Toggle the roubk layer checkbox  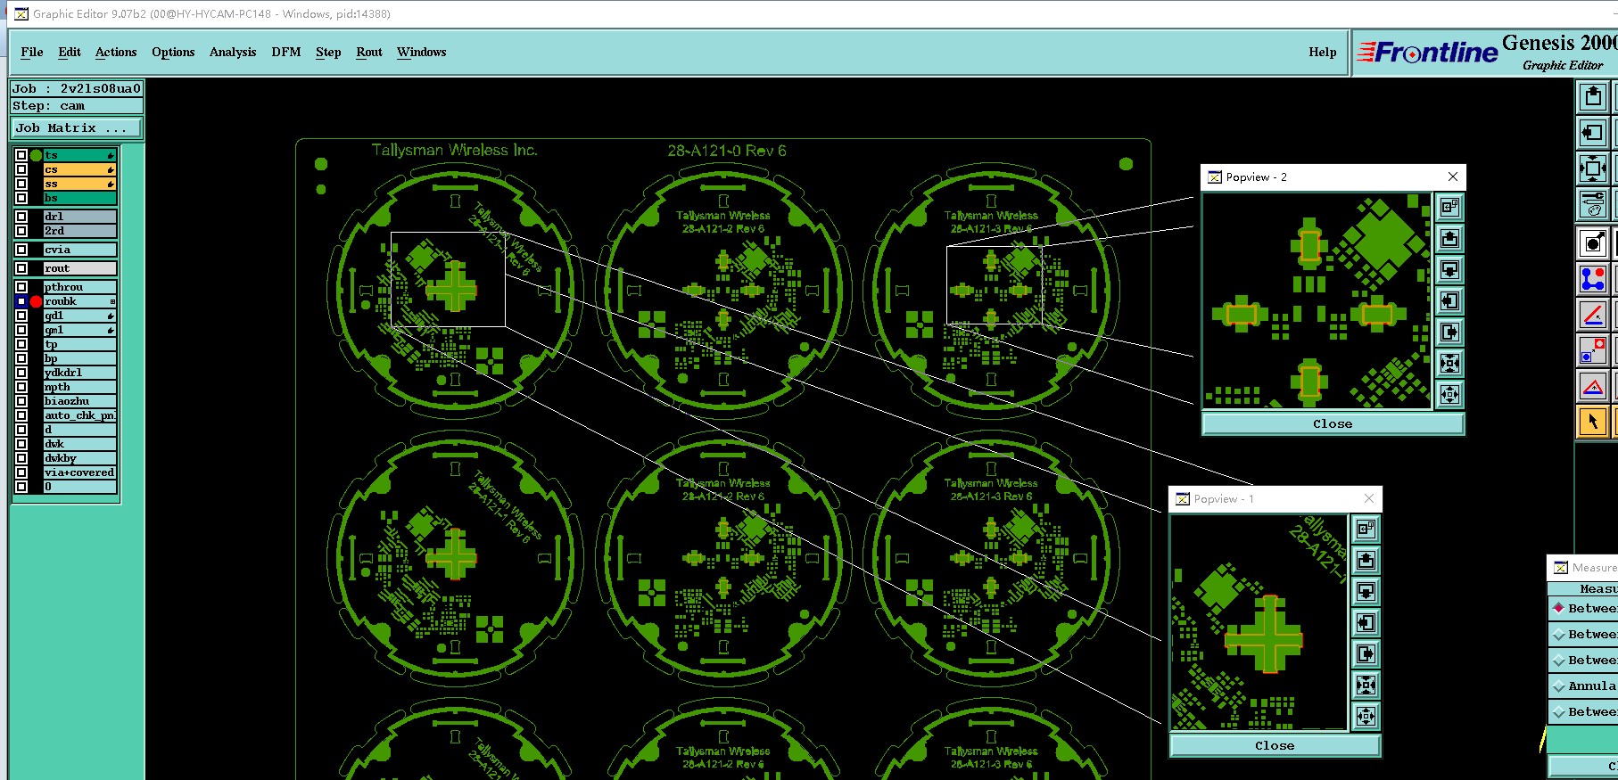(21, 301)
